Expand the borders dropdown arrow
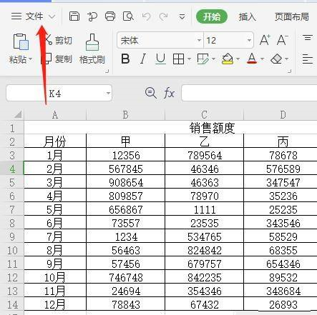This screenshot has width=317, height=315. pyautogui.click(x=189, y=59)
